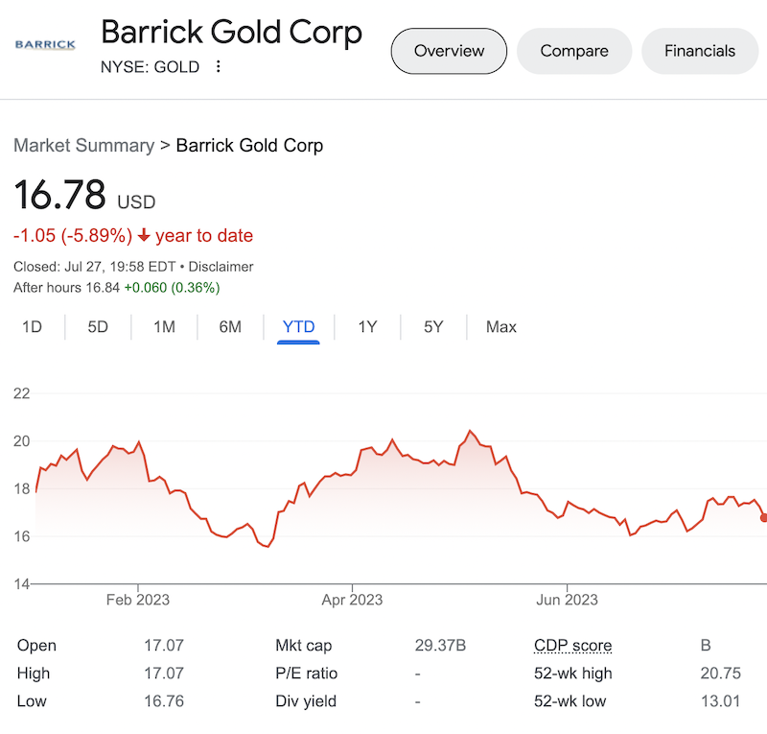
Task: Click the CDP score value B
Action: (706, 646)
